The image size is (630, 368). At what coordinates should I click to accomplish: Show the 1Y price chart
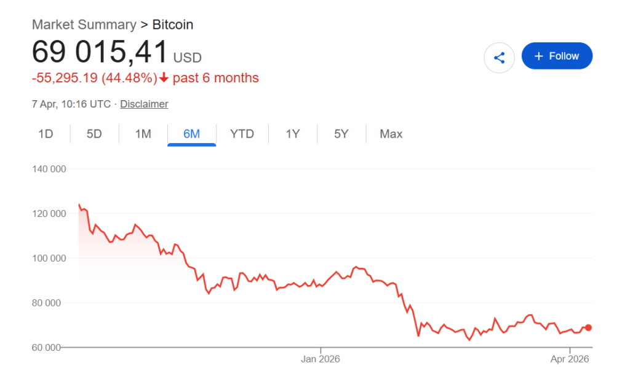[x=293, y=134]
